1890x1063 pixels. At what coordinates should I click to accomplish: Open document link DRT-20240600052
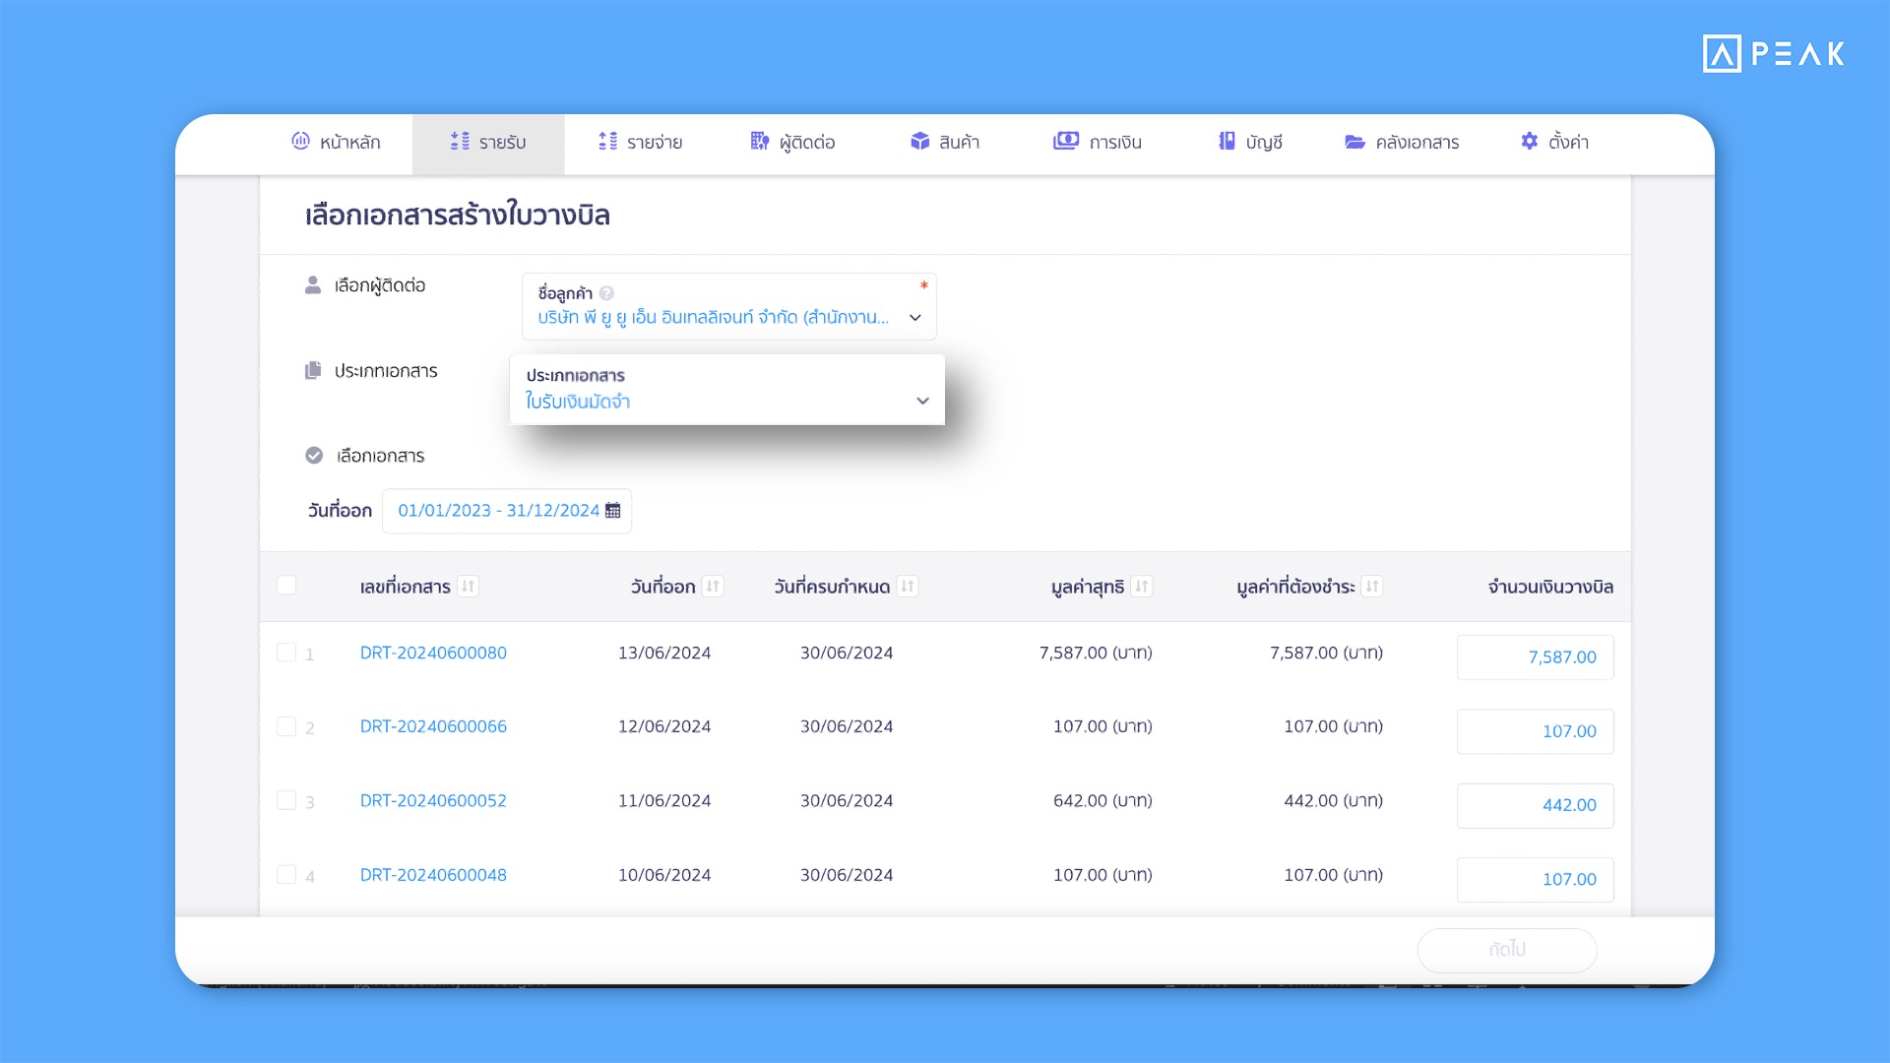coord(433,801)
